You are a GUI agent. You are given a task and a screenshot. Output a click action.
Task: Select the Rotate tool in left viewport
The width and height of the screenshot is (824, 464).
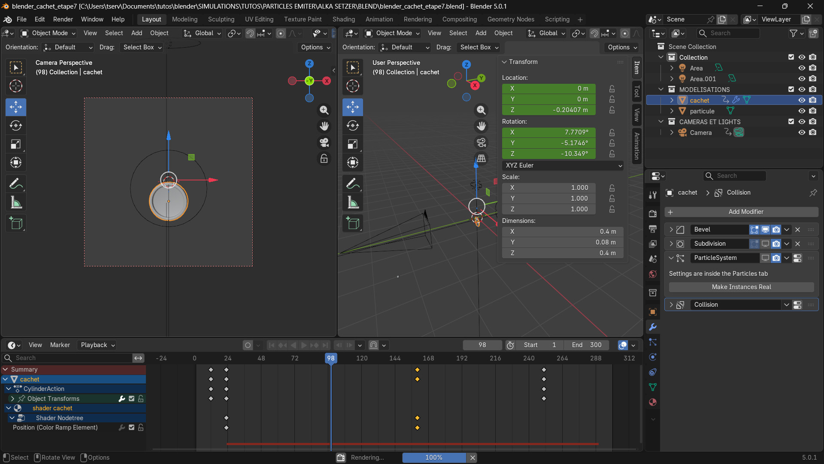coord(16,125)
